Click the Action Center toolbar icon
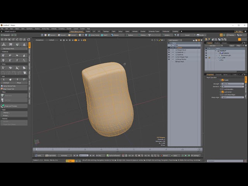The height and width of the screenshot is (186, 248). coord(94,35)
